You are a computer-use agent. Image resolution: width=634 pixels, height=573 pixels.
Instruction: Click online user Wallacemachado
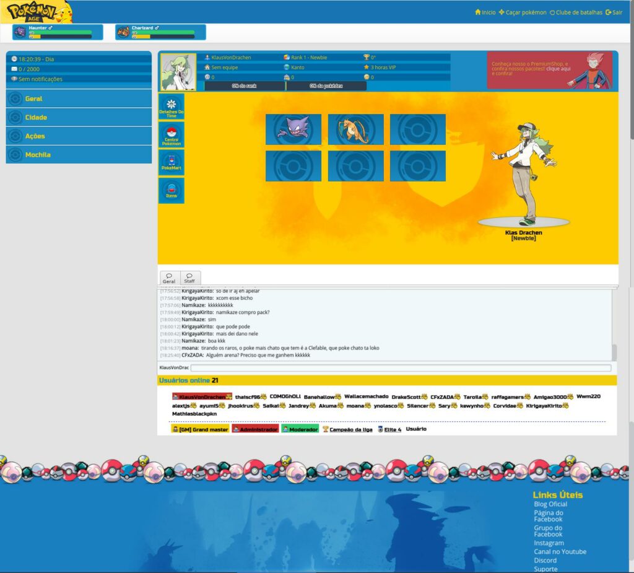[x=367, y=396]
